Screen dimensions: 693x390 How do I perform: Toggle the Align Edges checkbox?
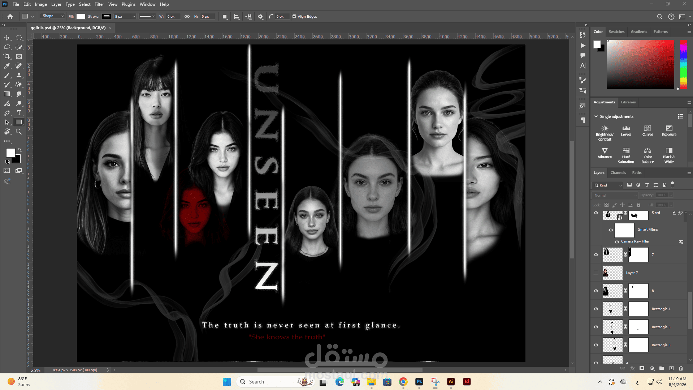point(294,16)
